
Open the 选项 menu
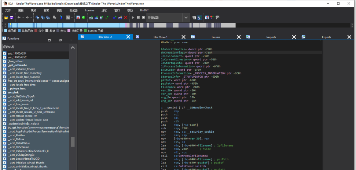tap(104, 10)
